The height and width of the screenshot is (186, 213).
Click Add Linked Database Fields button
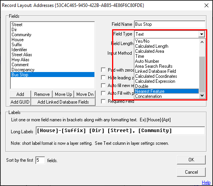click(x=63, y=102)
